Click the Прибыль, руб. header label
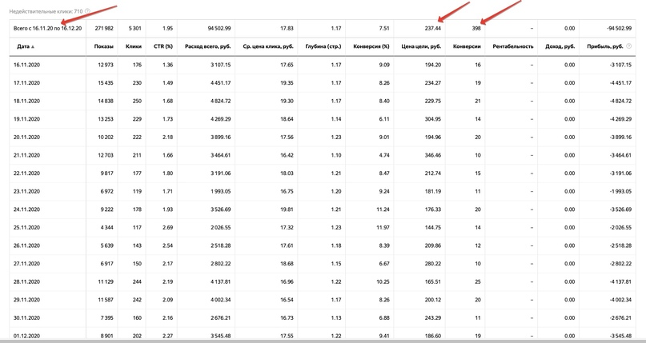This screenshot has width=646, height=343. click(x=605, y=46)
